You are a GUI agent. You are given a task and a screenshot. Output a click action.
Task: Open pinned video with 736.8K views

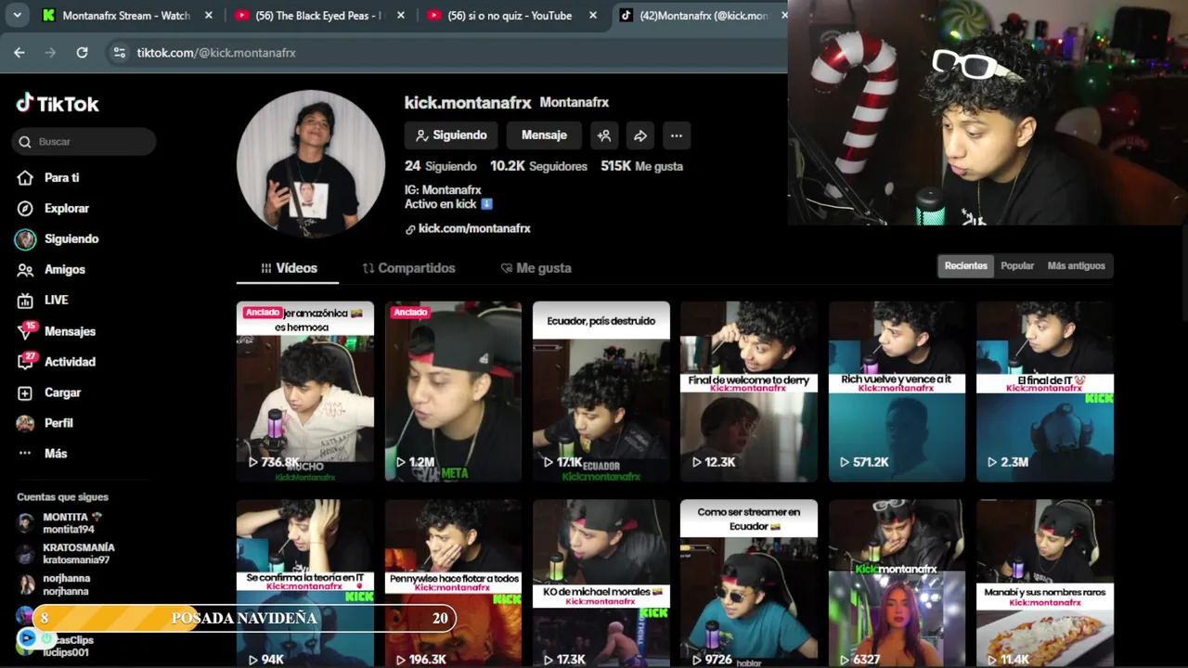(305, 392)
